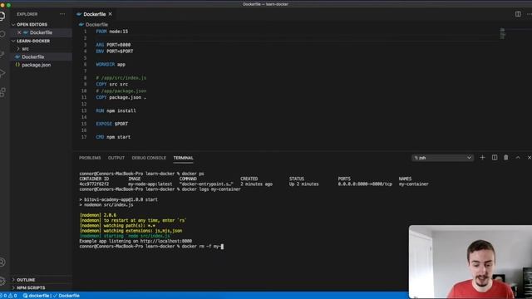Open the Explorer view in activity bar
The height and width of the screenshot is (299, 532).
tap(2, 16)
